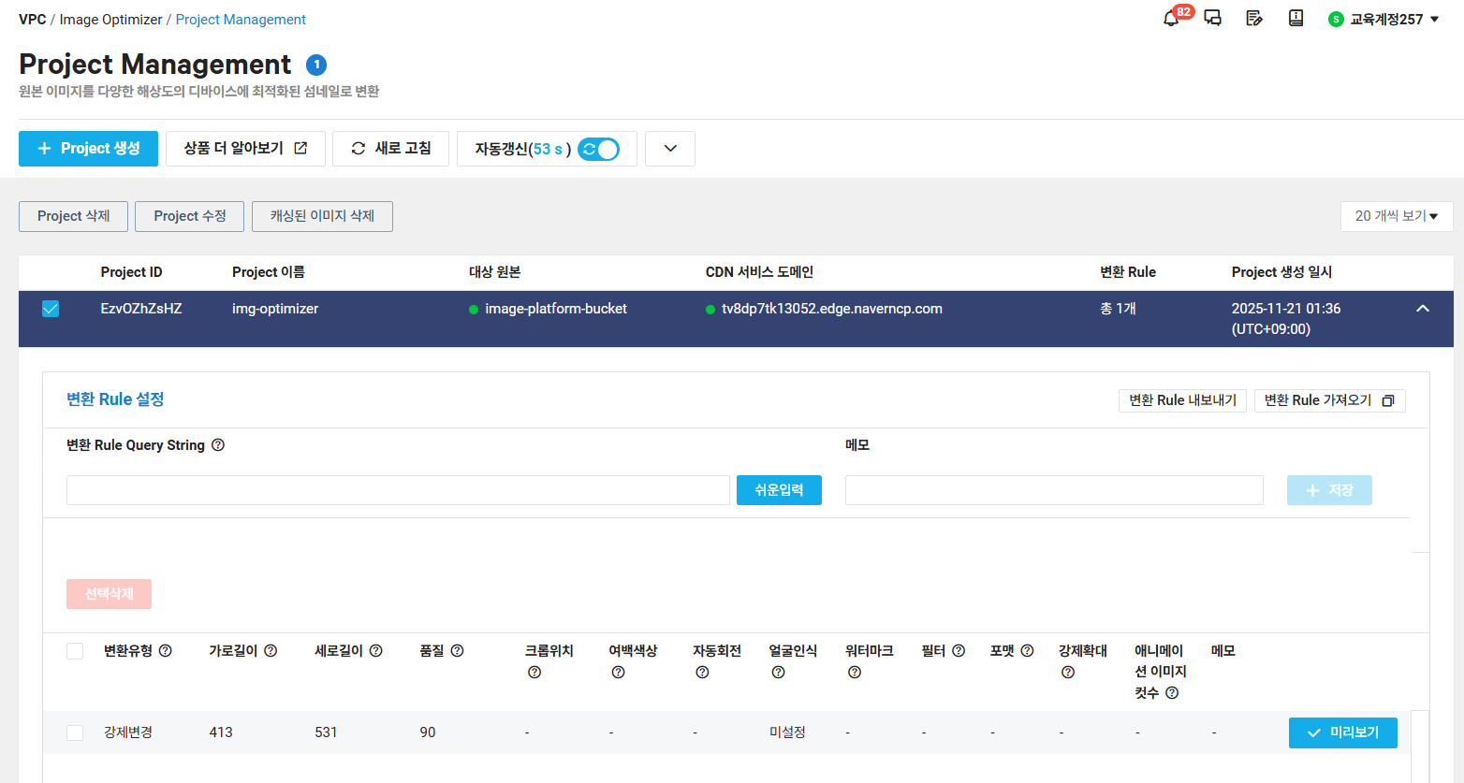Show help for 변환유형 column
This screenshot has height=783, width=1464.
(x=166, y=651)
